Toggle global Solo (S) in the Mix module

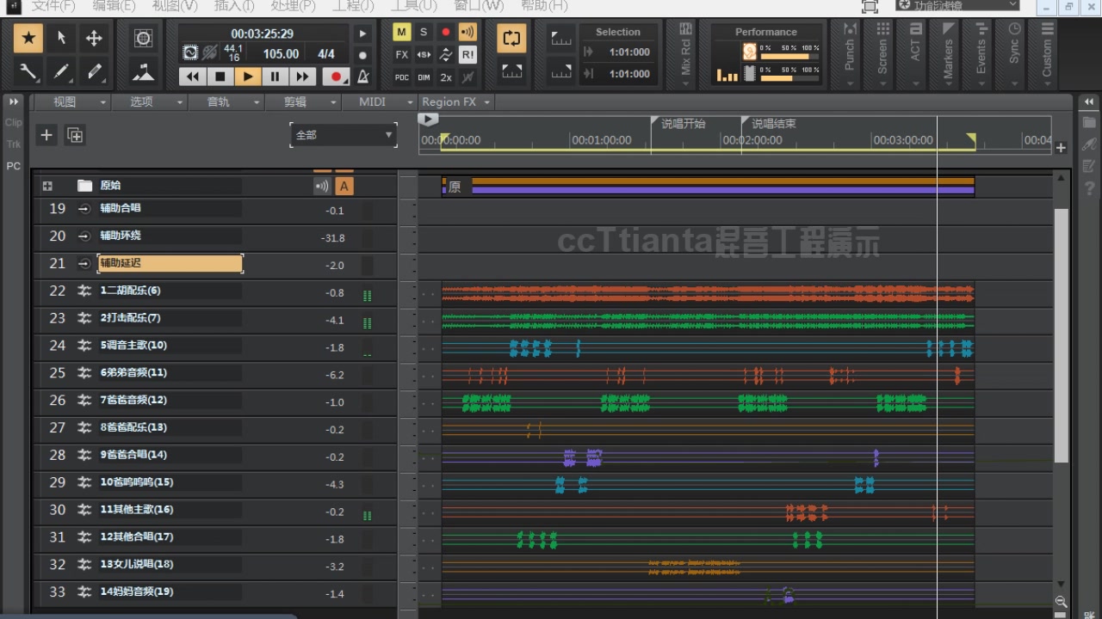[424, 32]
